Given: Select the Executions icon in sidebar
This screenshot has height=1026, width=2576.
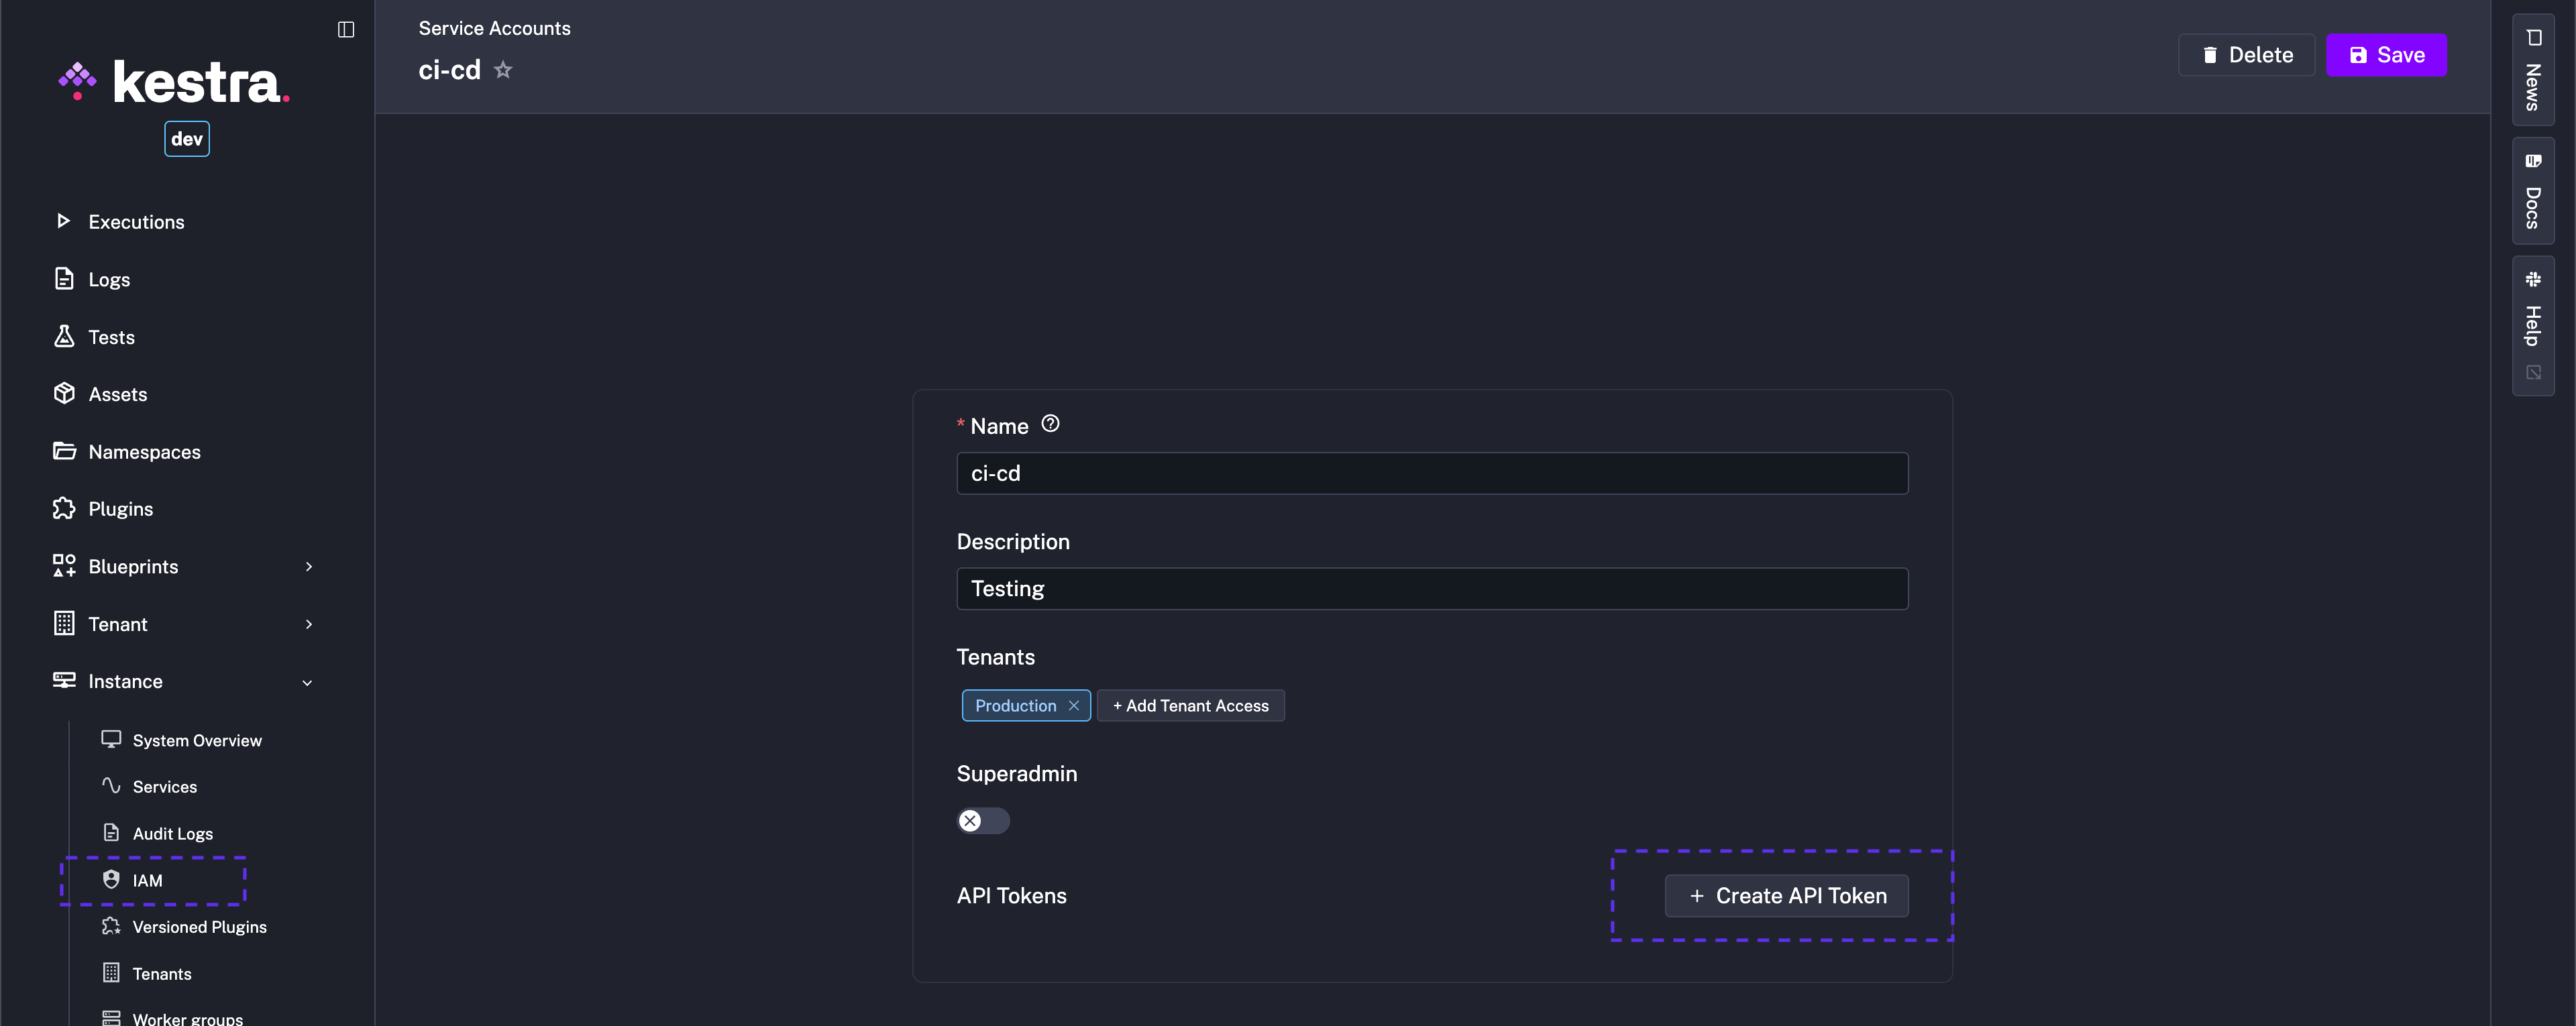Looking at the screenshot, I should pyautogui.click(x=63, y=221).
